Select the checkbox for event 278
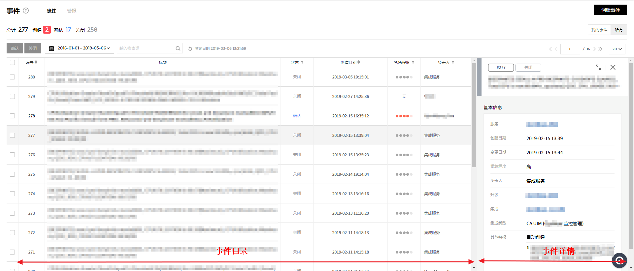Image resolution: width=634 pixels, height=271 pixels. tap(13, 116)
